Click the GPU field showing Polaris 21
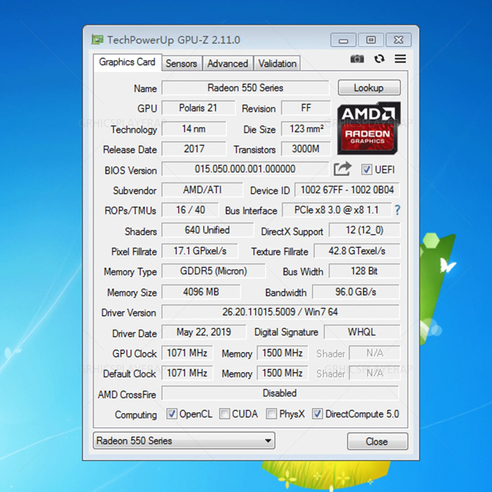492x492 pixels. tap(198, 108)
